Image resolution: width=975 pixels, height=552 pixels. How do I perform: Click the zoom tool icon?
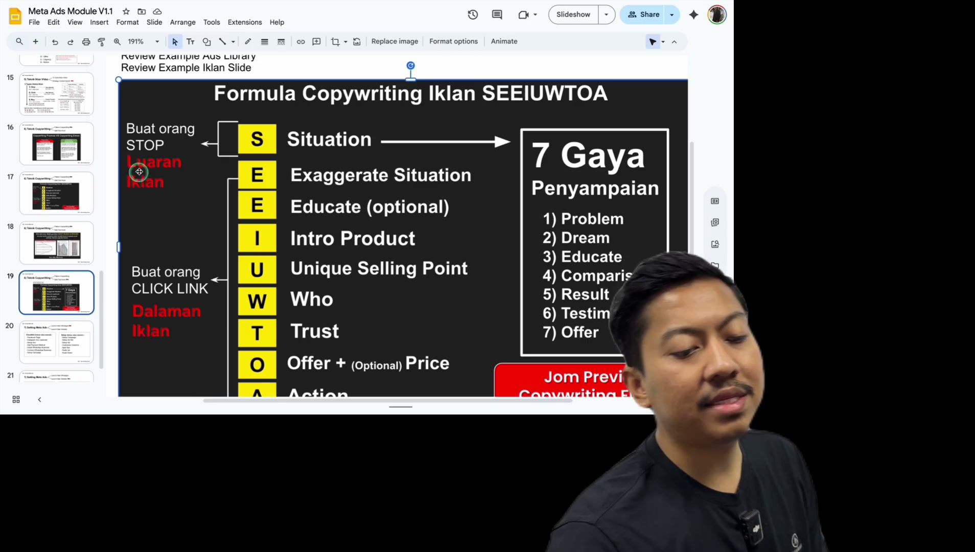(117, 41)
